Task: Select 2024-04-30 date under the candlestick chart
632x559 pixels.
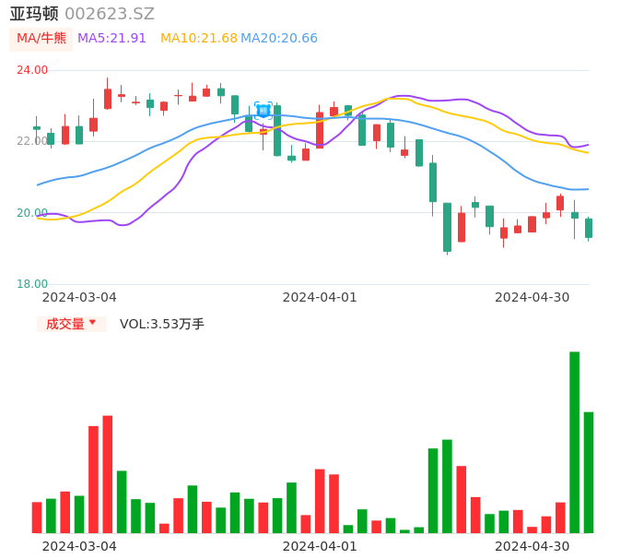Action: (x=532, y=297)
